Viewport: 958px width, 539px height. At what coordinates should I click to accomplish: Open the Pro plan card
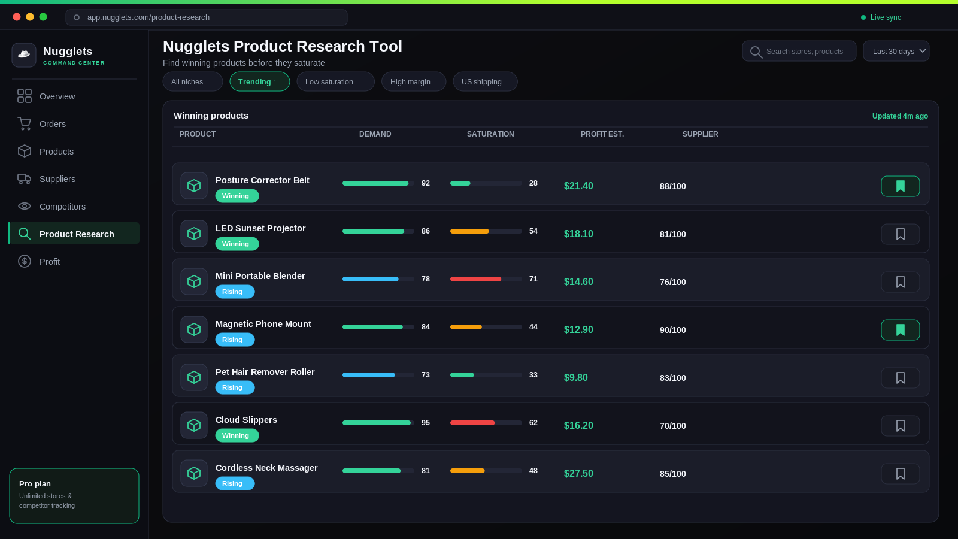74,496
